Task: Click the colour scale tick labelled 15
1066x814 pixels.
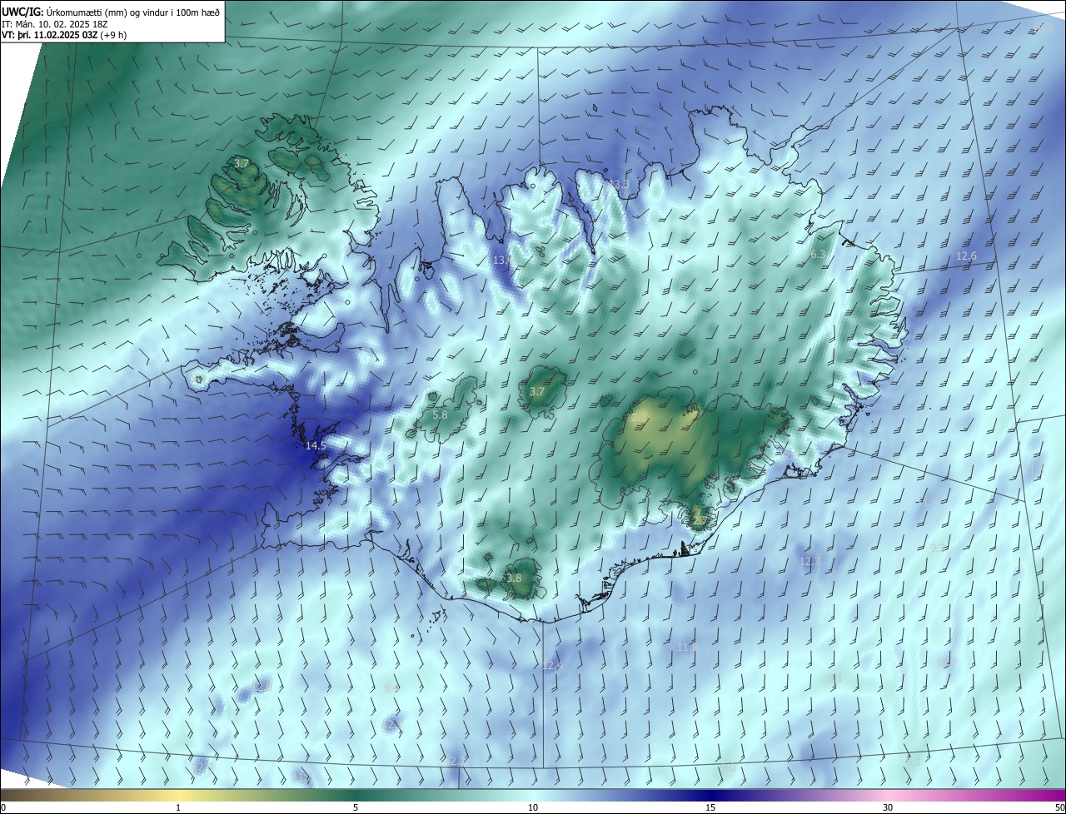Action: click(710, 808)
